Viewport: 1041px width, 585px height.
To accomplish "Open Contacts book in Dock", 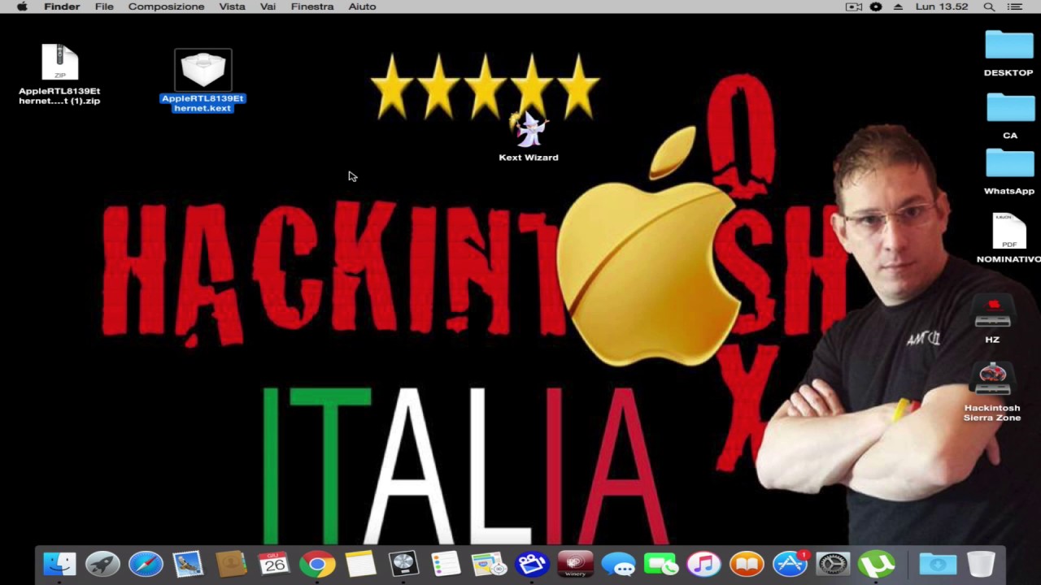I will click(231, 564).
